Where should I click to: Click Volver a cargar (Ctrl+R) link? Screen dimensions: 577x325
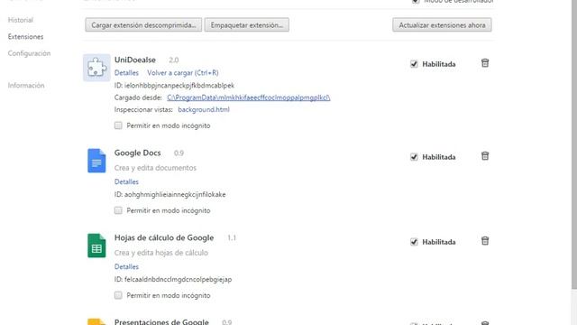(x=183, y=73)
